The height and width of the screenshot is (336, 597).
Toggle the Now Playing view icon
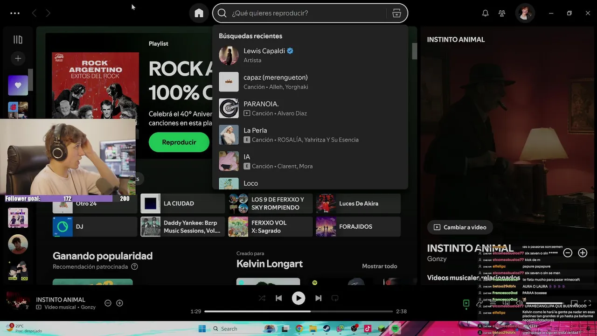click(466, 303)
